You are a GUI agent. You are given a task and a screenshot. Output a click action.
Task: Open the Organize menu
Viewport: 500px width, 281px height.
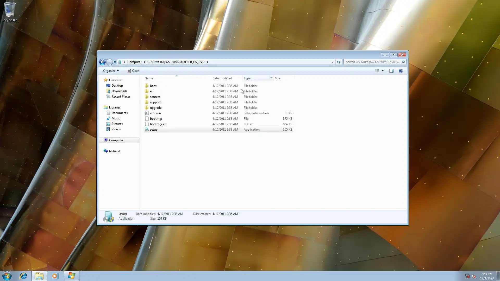tap(111, 71)
